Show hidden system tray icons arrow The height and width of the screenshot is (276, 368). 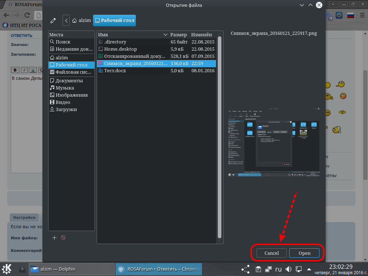tap(309, 269)
